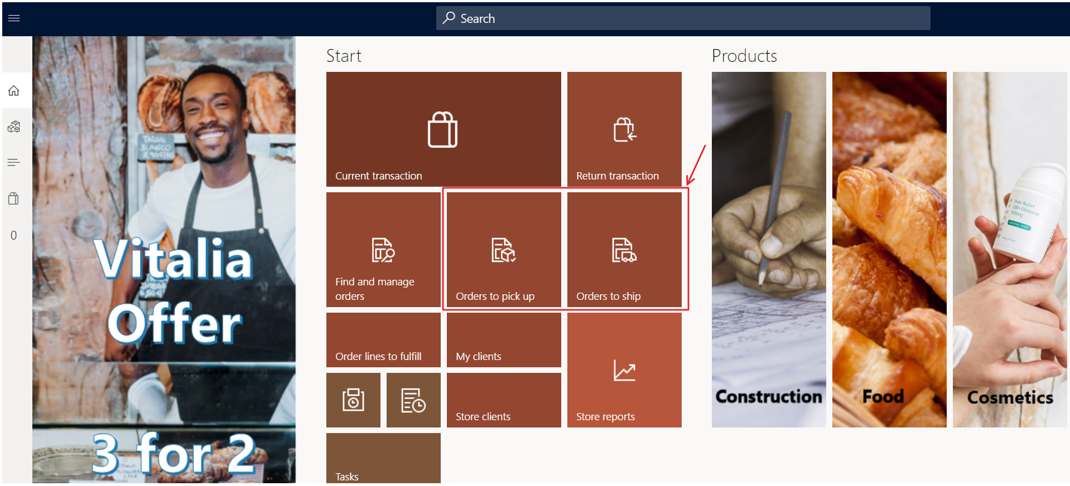This screenshot has width=1070, height=486.
Task: Click the Store reports chart icon
Action: click(624, 371)
